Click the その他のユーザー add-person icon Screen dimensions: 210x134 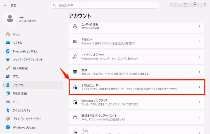pyautogui.click(x=75, y=87)
